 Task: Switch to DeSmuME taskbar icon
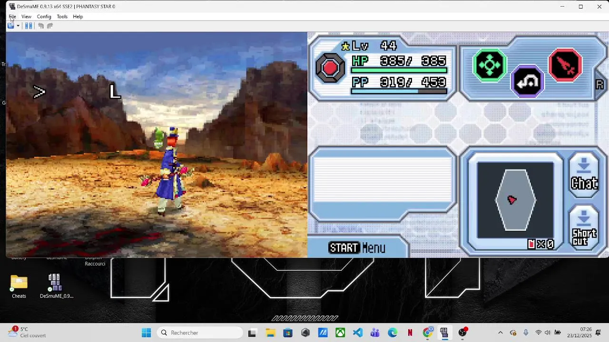pyautogui.click(x=444, y=333)
